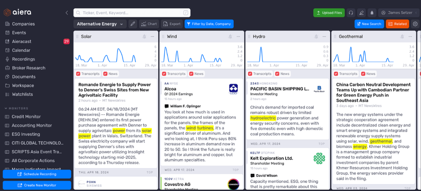Click the notifications bell in the top bar
The width and height of the screenshot is (421, 191).
(372, 13)
